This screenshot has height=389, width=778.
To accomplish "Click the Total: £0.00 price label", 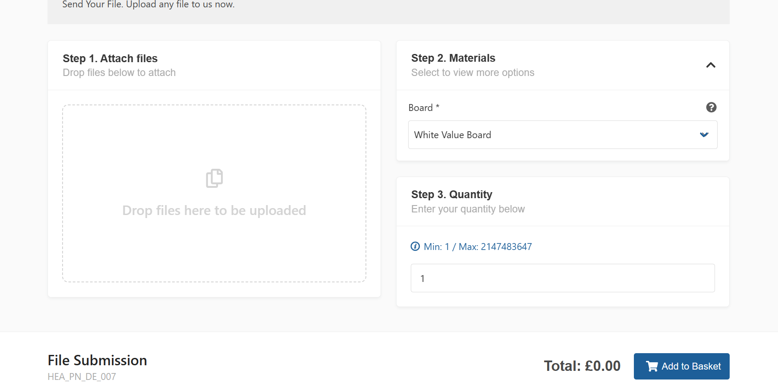I will pyautogui.click(x=582, y=366).
